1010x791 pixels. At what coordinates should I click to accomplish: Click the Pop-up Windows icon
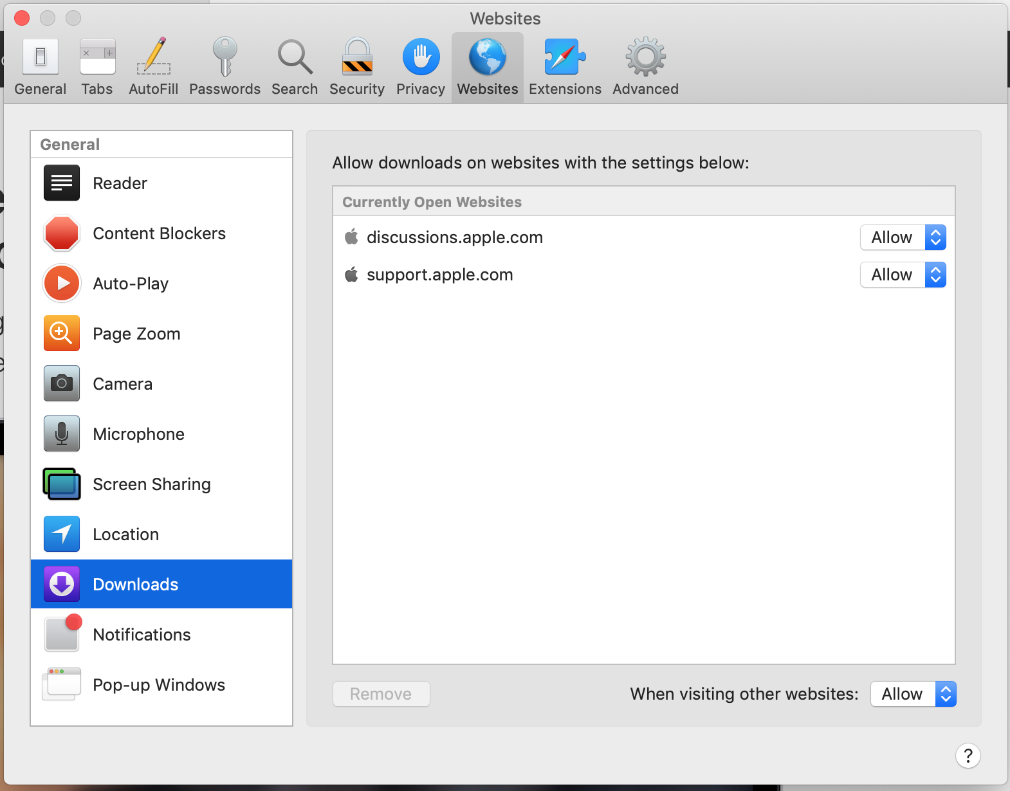point(62,684)
